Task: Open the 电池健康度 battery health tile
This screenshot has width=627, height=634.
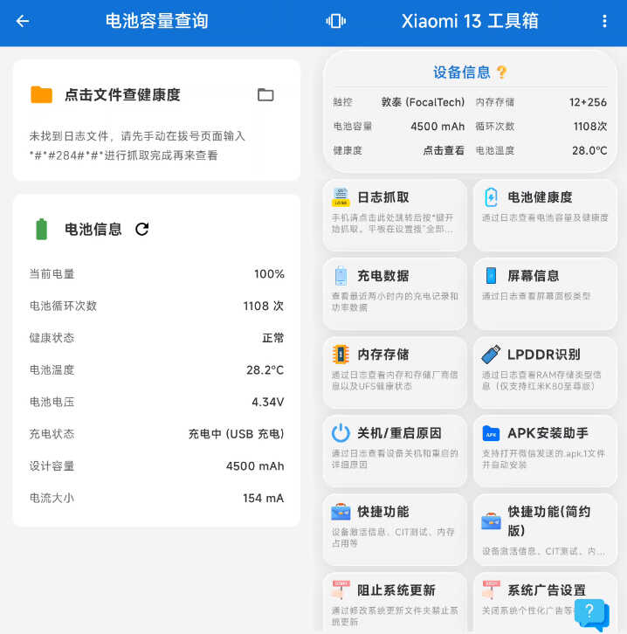Action: click(x=545, y=216)
